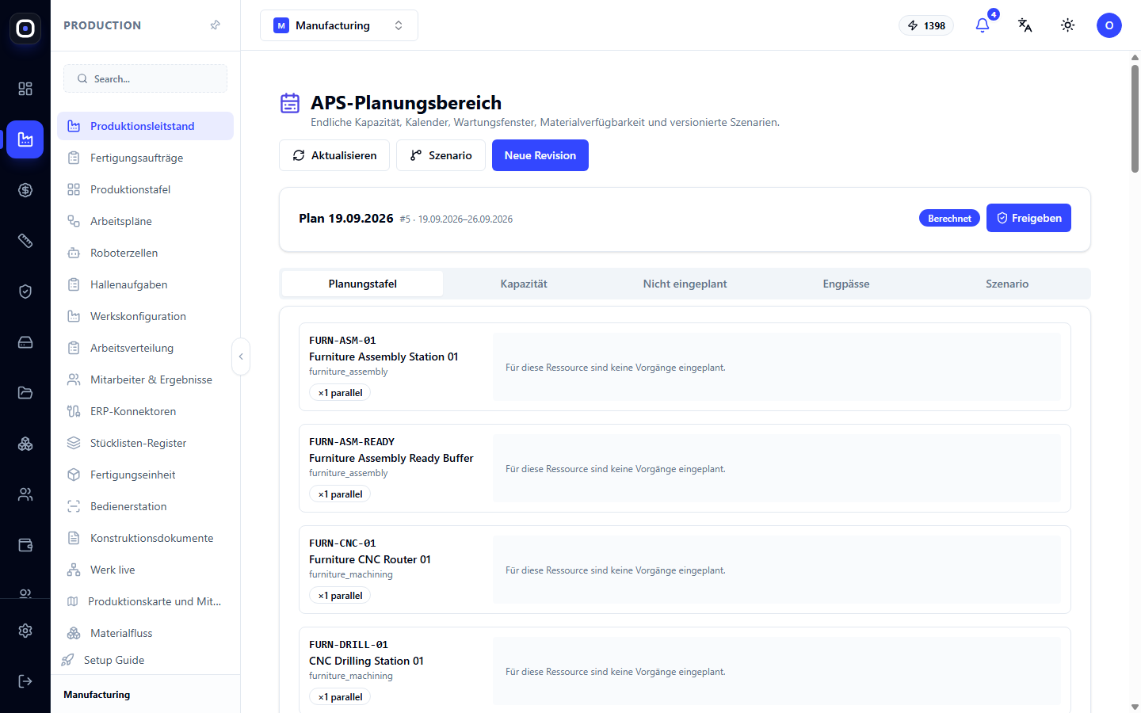The height and width of the screenshot is (713, 1141).
Task: Open the language translation icon
Action: [x=1025, y=25]
